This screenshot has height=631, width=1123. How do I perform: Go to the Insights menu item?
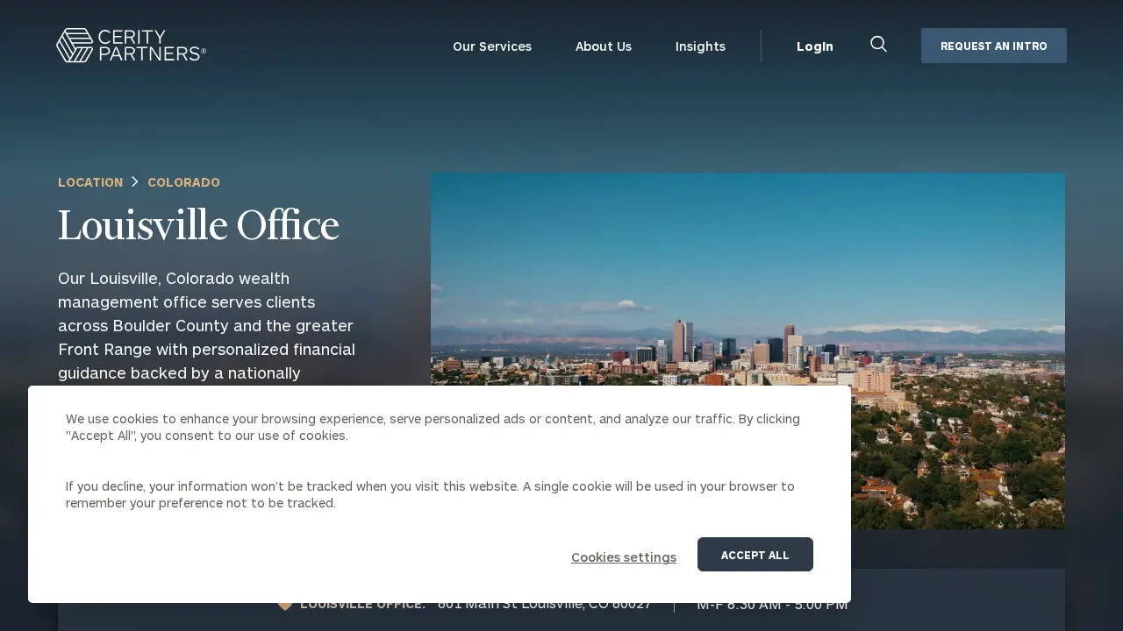(x=700, y=46)
